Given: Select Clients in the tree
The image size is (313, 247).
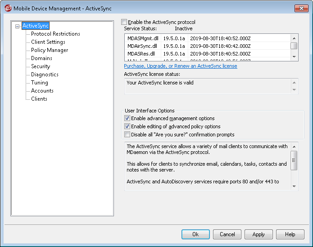Looking at the screenshot, I should click(x=39, y=99).
